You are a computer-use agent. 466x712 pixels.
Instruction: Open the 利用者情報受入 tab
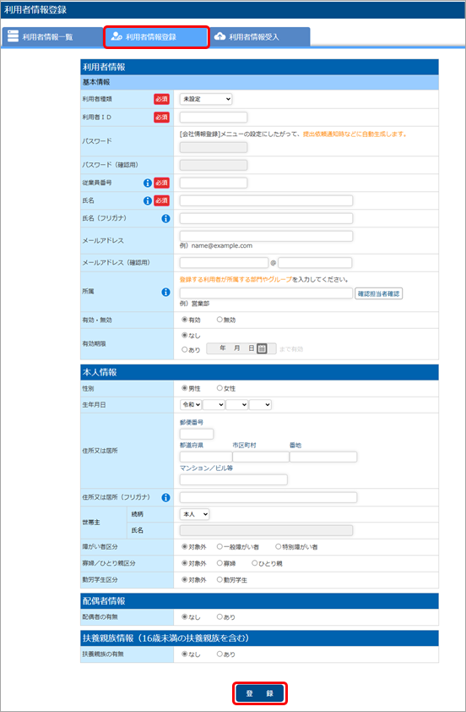coord(260,36)
